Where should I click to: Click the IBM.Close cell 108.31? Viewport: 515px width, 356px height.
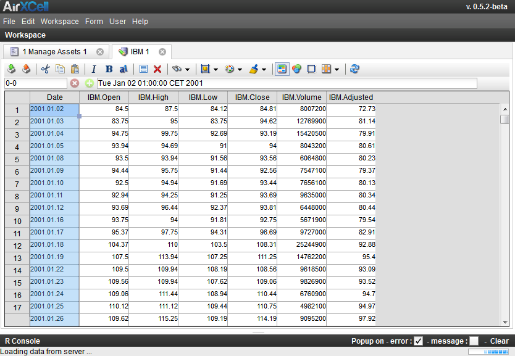(252, 246)
